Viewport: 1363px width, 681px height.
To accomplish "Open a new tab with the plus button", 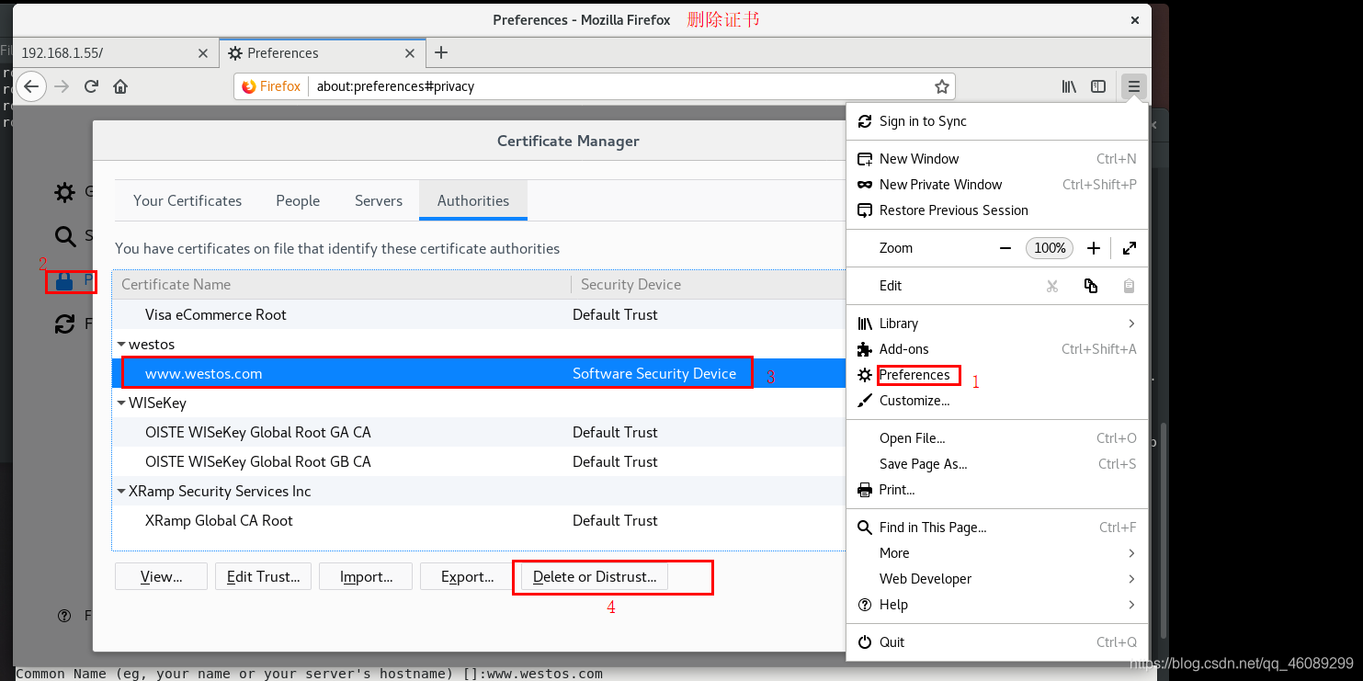I will pyautogui.click(x=441, y=52).
